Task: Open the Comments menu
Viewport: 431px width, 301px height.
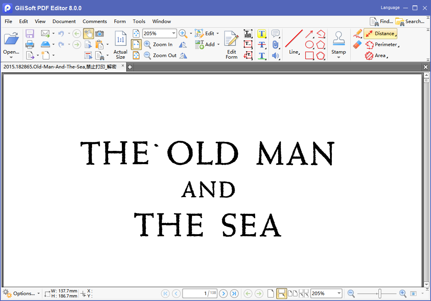Action: point(94,21)
